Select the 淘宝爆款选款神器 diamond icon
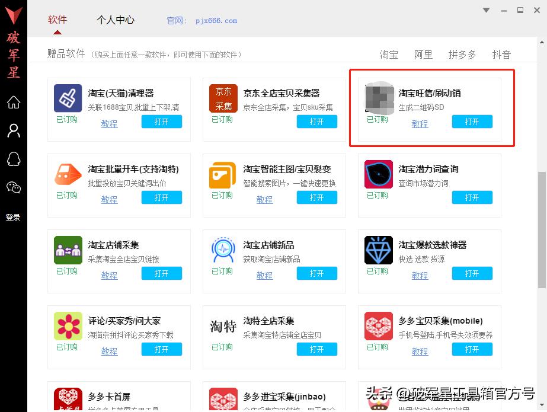The width and height of the screenshot is (547, 412). (x=378, y=250)
